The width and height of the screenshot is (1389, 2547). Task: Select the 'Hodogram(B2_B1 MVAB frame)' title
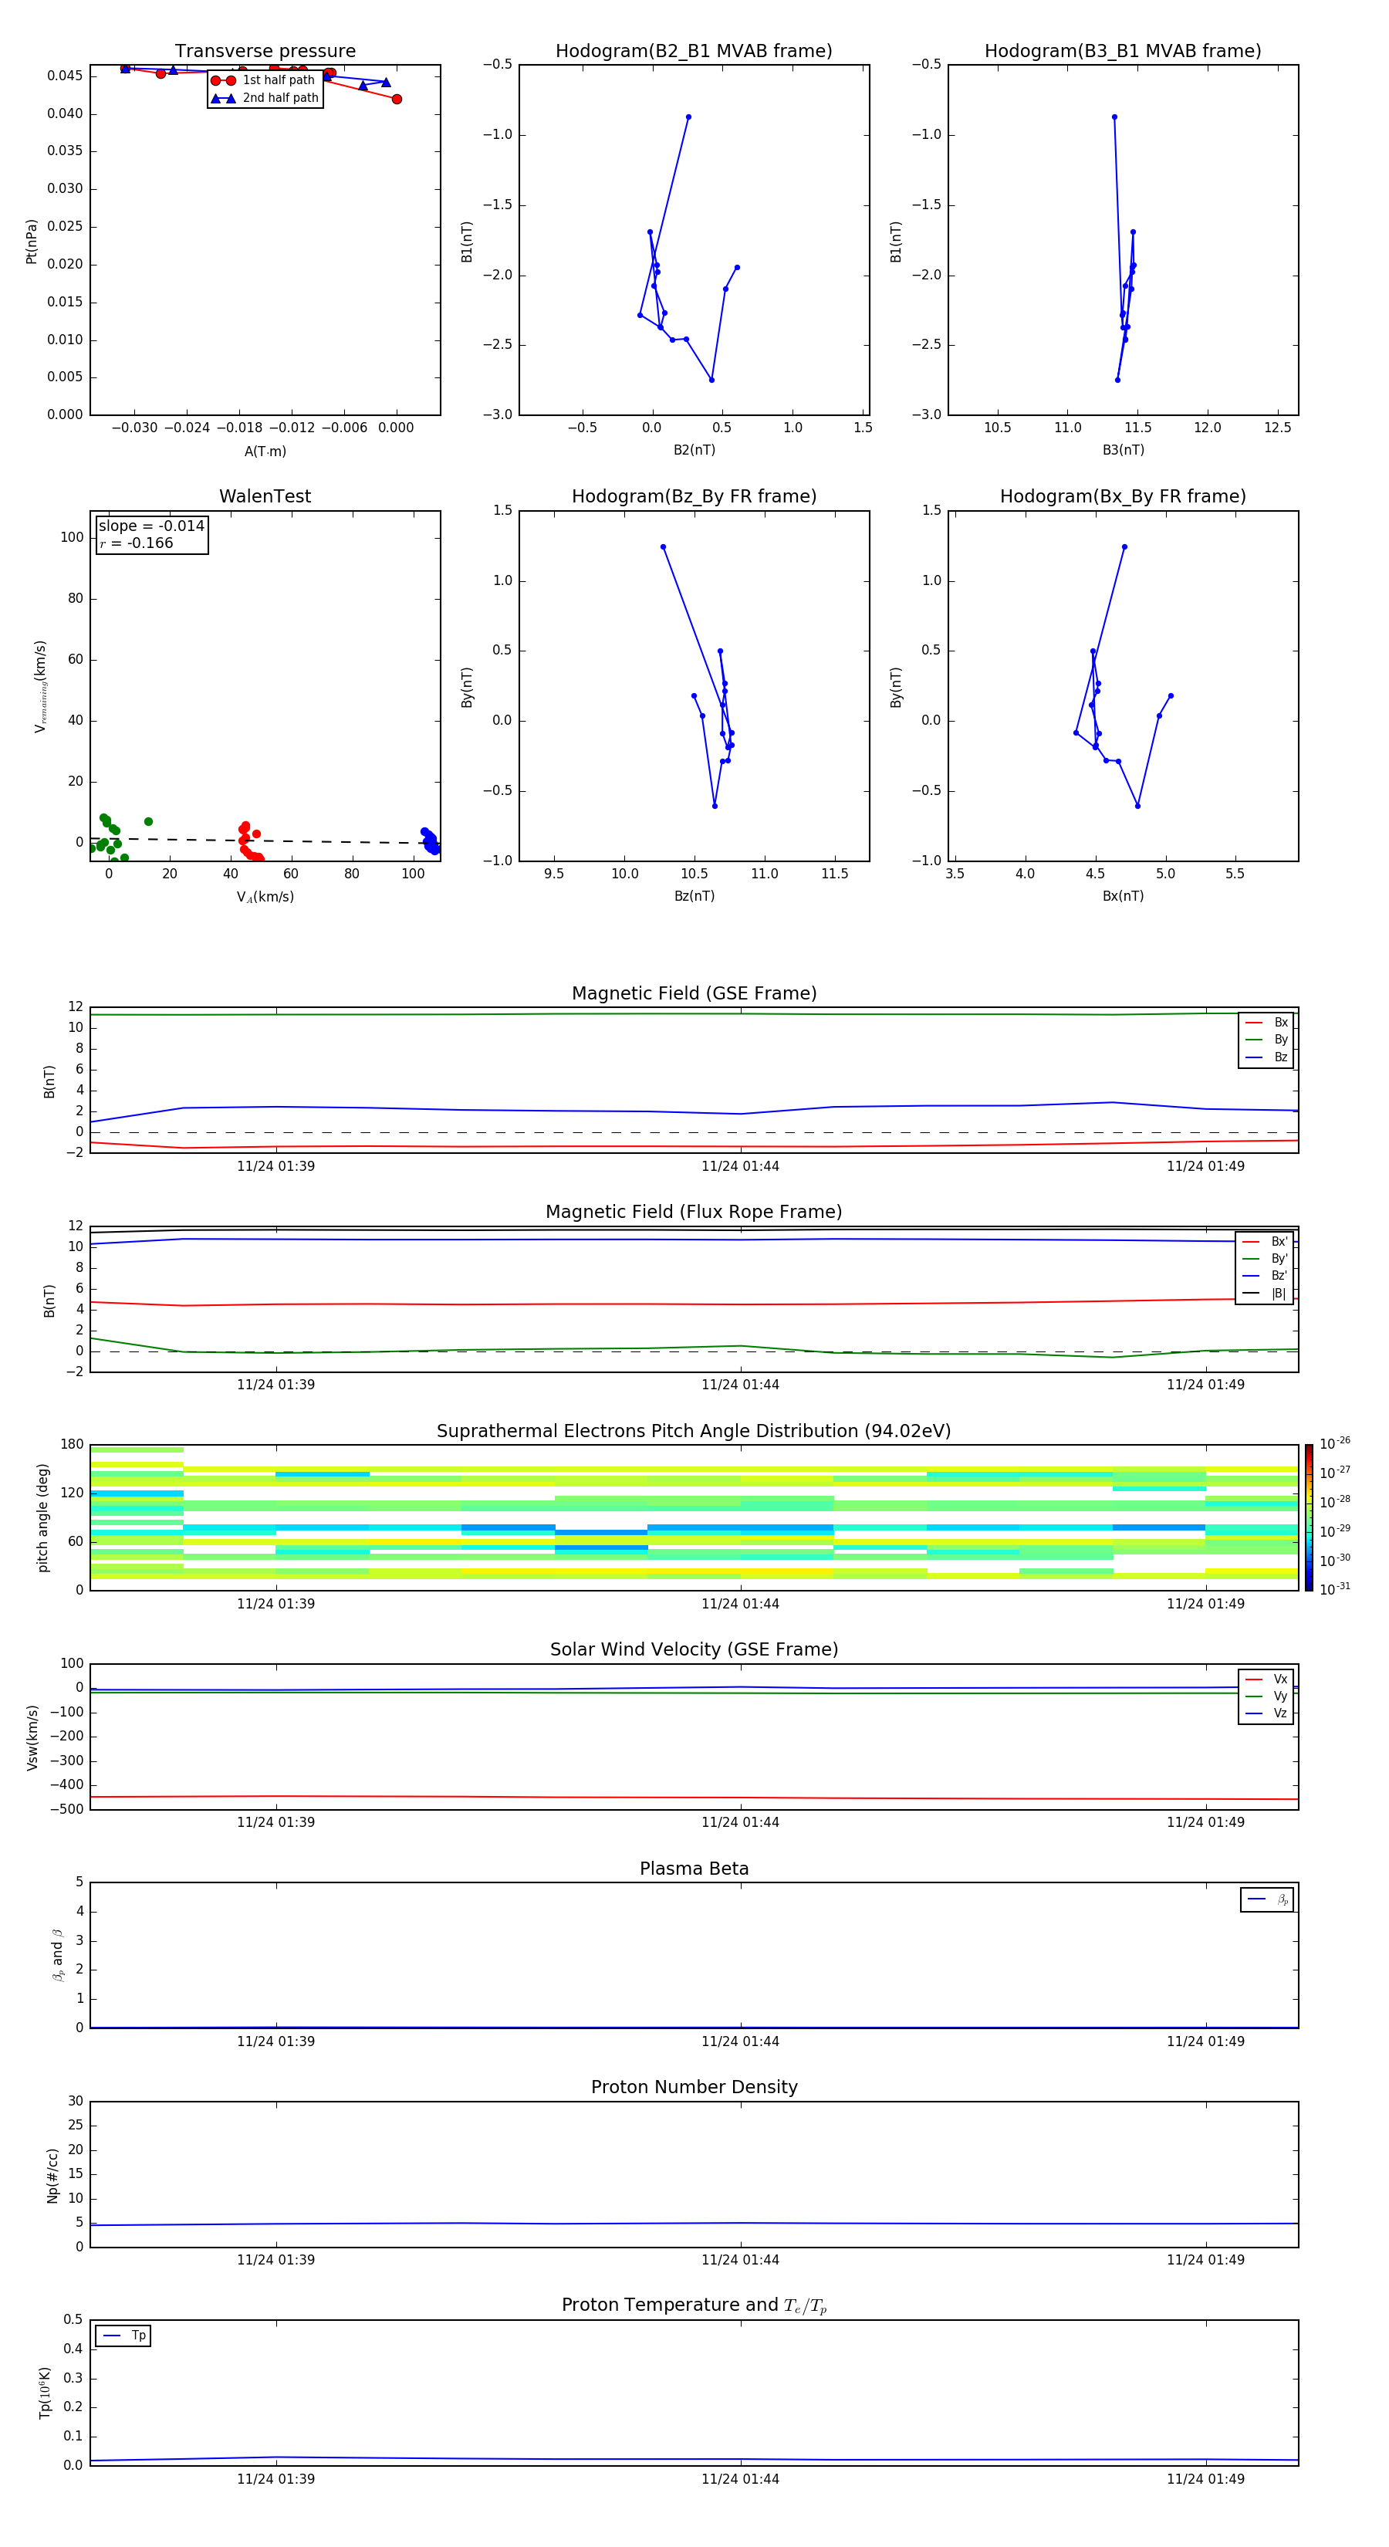tap(694, 52)
